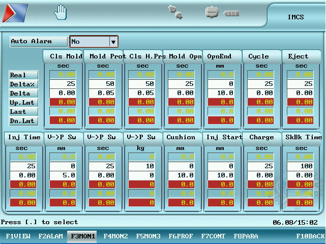This screenshot has width=326, height=244.
Task: Open the F2 ALAM alarm page
Action: [50, 236]
